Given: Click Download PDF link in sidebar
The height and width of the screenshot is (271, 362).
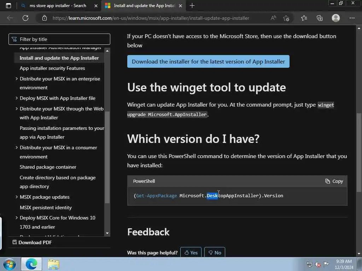Looking at the screenshot, I should pyautogui.click(x=32, y=242).
